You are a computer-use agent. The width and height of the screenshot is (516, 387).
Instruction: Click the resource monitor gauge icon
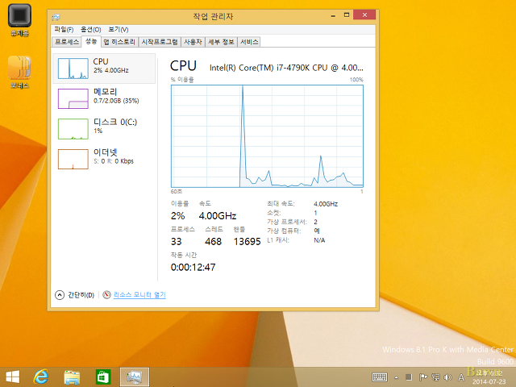pyautogui.click(x=106, y=295)
